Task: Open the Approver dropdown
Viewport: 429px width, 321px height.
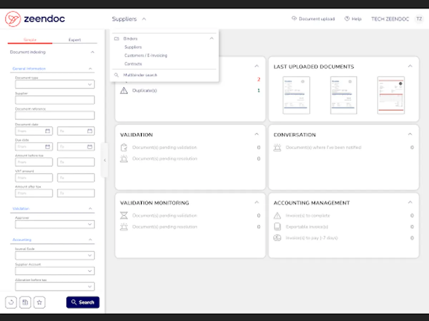Action: click(55, 224)
